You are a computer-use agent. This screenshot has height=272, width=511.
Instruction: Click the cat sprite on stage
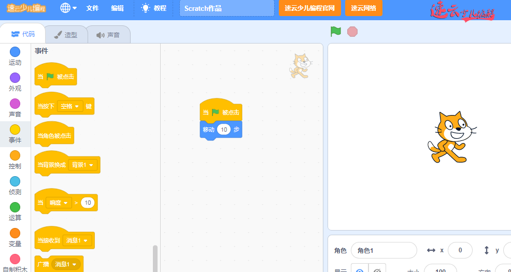click(452, 137)
